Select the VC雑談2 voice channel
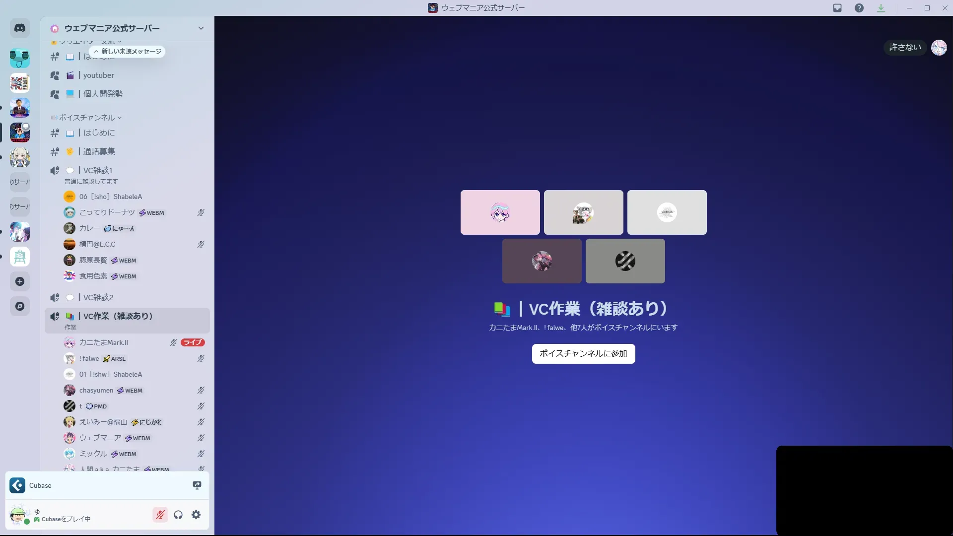 tap(98, 298)
